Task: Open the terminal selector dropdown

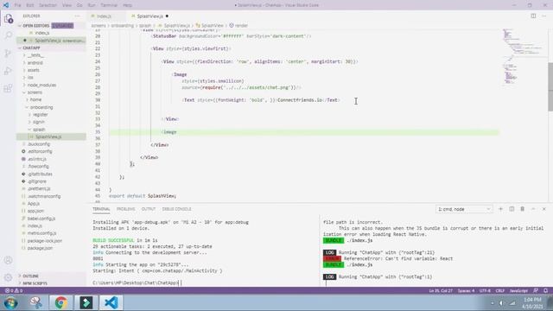Action: coord(464,209)
